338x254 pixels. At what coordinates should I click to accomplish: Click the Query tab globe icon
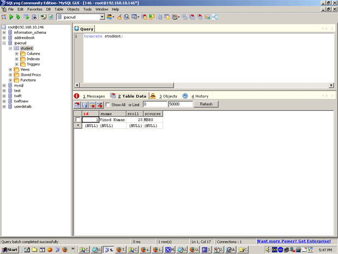click(76, 28)
